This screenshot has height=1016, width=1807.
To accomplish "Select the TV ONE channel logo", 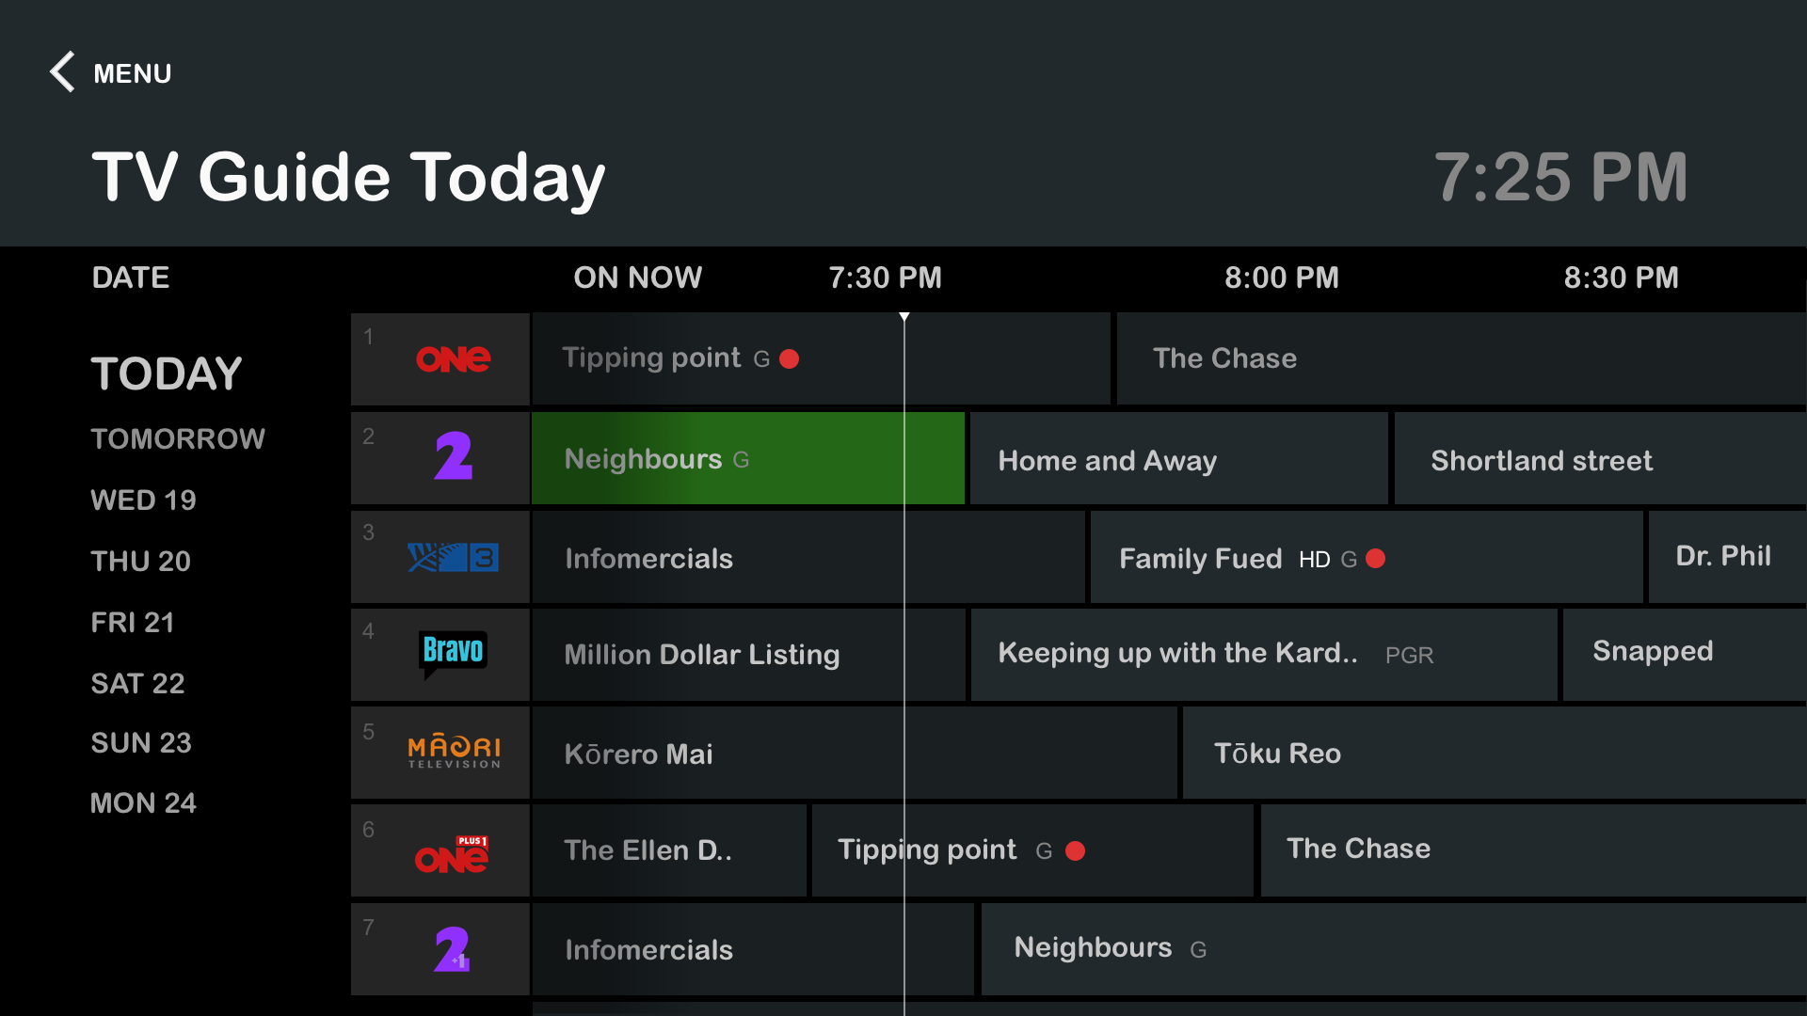I will pos(453,359).
